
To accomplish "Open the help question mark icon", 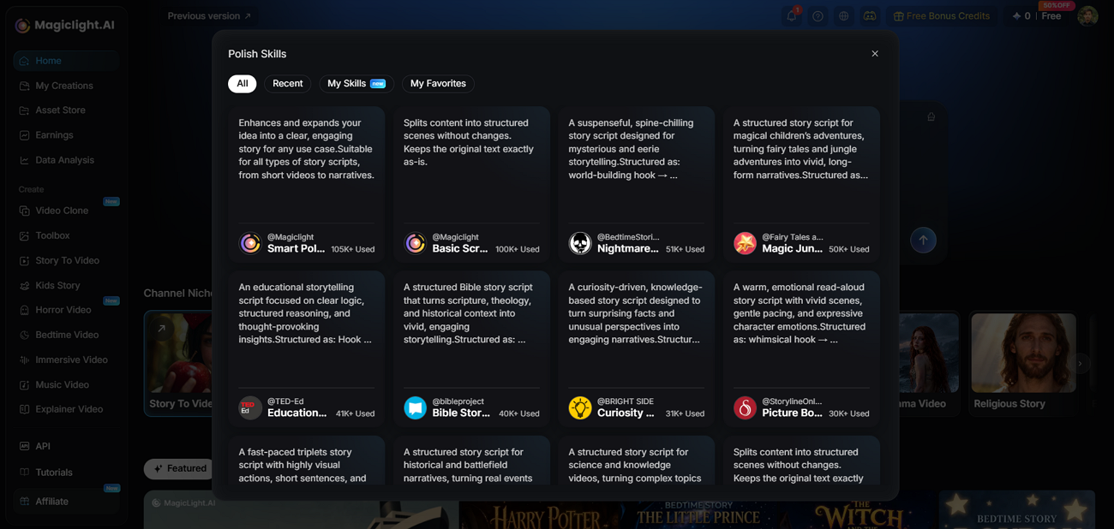I will [x=818, y=16].
